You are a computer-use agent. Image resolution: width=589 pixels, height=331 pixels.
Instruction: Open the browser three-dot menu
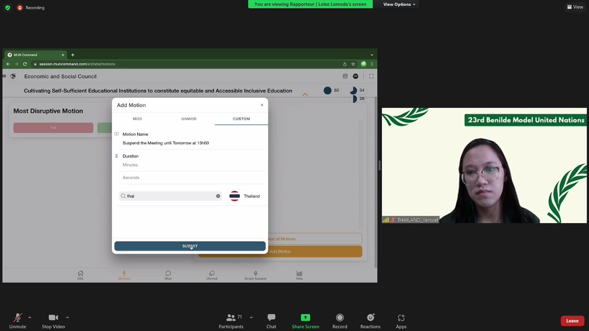click(x=372, y=64)
